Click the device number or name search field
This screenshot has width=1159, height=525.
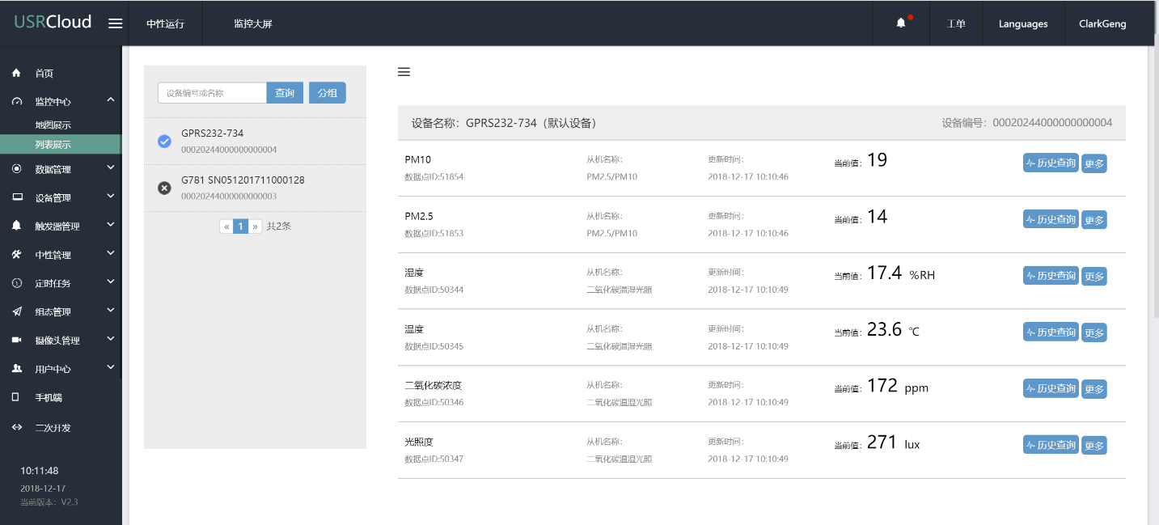tap(212, 93)
